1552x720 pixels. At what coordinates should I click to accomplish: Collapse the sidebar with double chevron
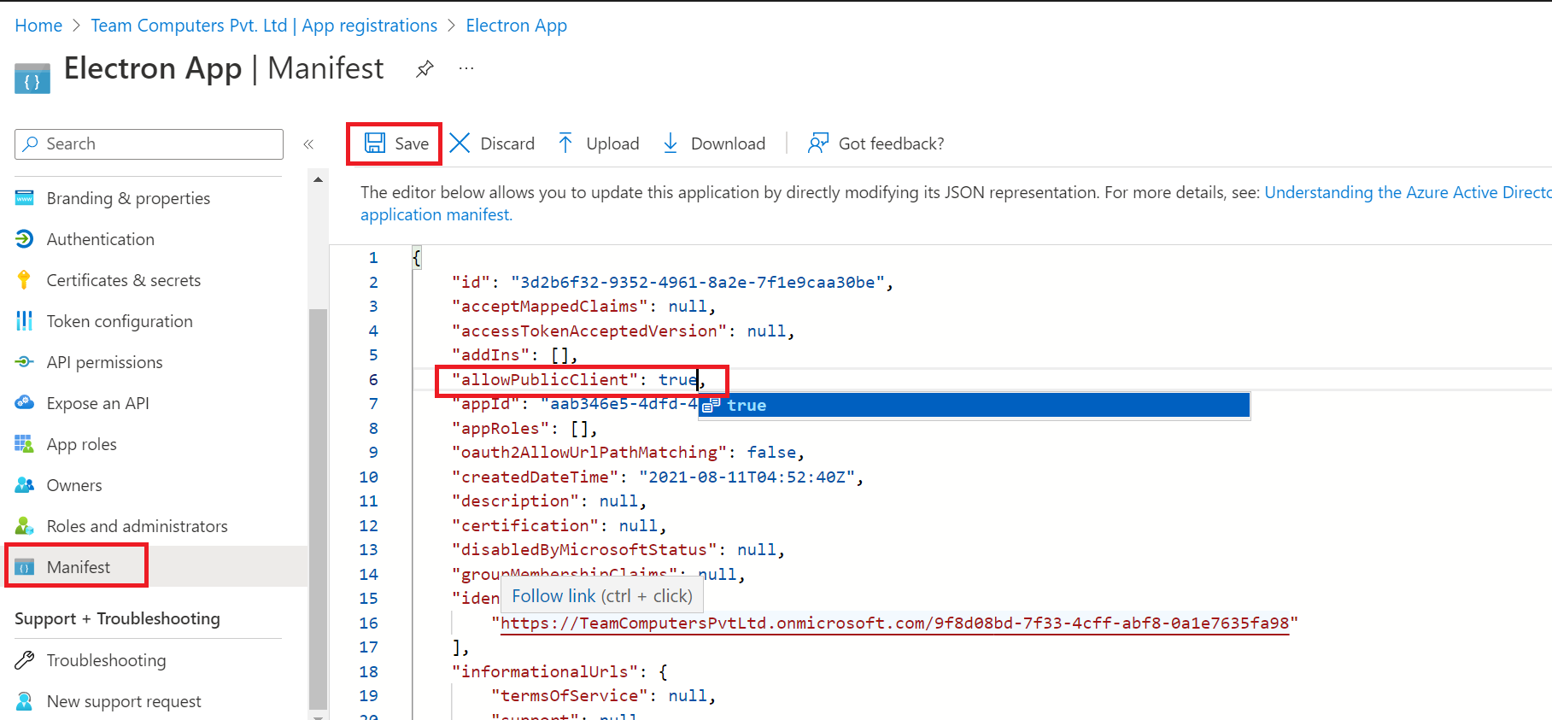point(308,144)
